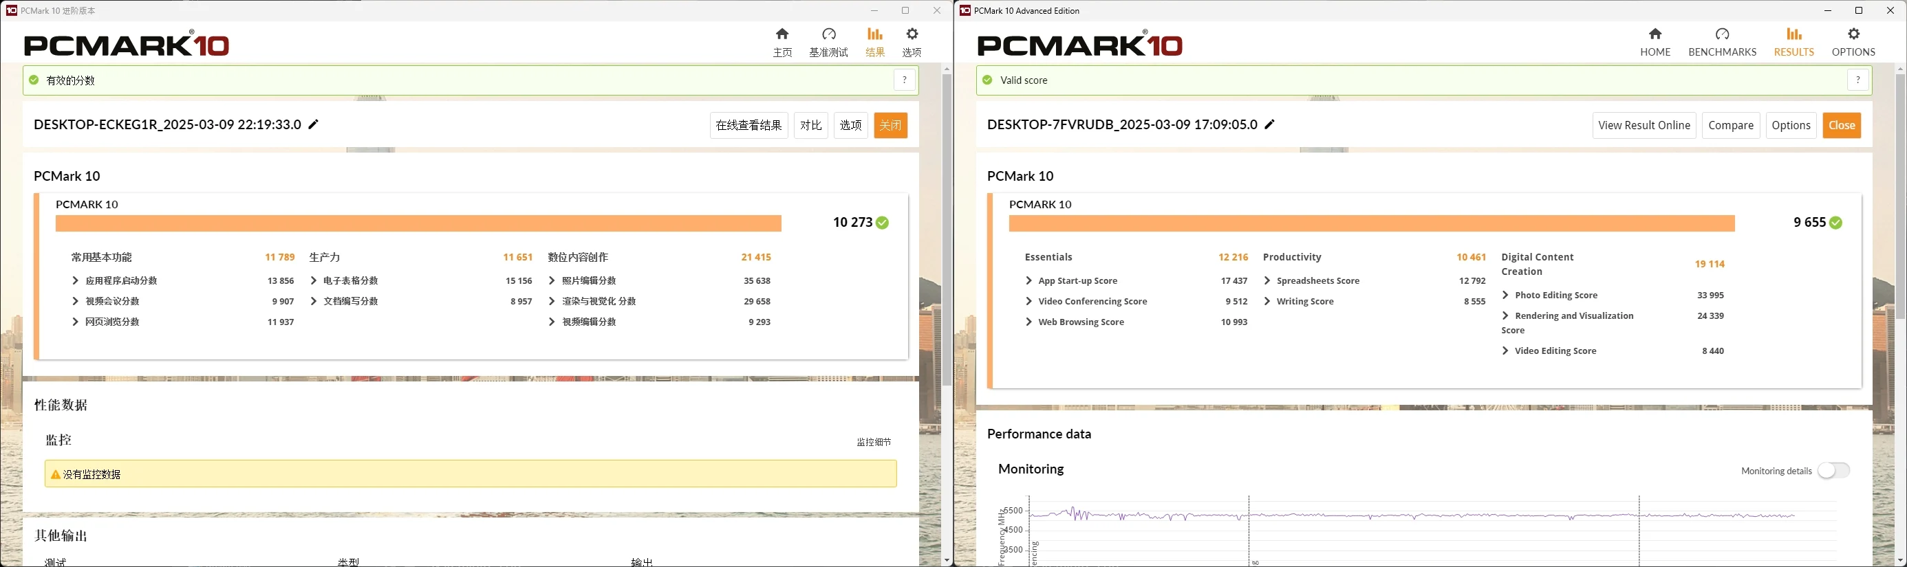Click the CPU frequency monitoring chart line

pyautogui.click(x=1412, y=515)
